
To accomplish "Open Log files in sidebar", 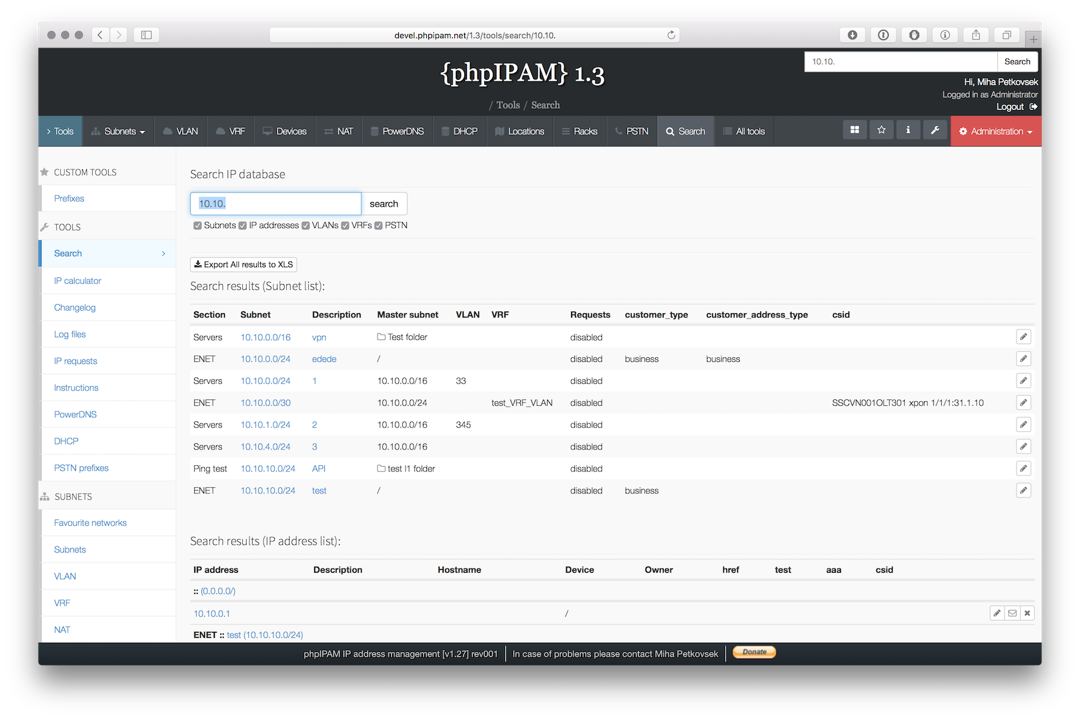I will [x=107, y=334].
